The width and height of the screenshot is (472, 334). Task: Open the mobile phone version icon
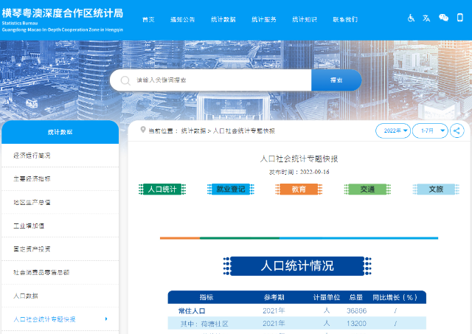[x=460, y=18]
